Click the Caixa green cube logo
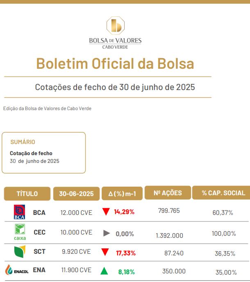The image size is (250, 282). point(20,232)
